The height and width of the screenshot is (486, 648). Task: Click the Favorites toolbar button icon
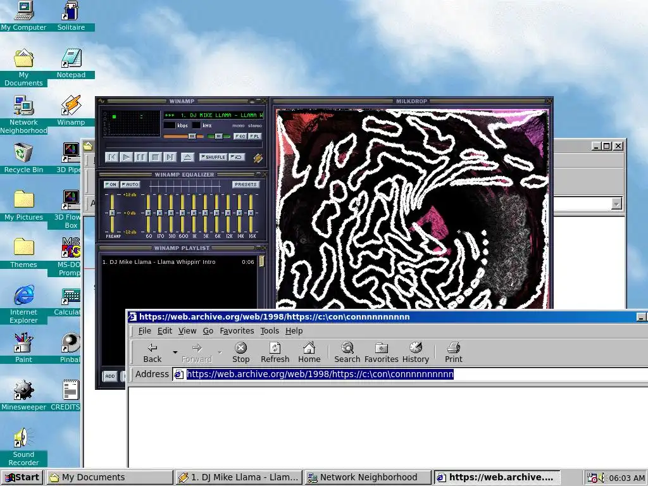click(381, 348)
